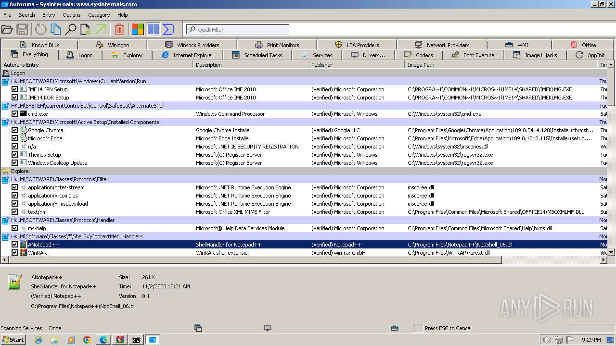Uncheck the Google Chrome entry checkbox
This screenshot has height=346, width=616.
pyautogui.click(x=14, y=130)
